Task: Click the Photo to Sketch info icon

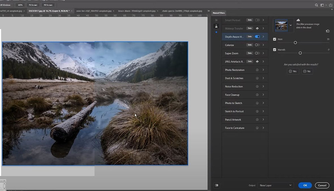Action: click(257, 103)
